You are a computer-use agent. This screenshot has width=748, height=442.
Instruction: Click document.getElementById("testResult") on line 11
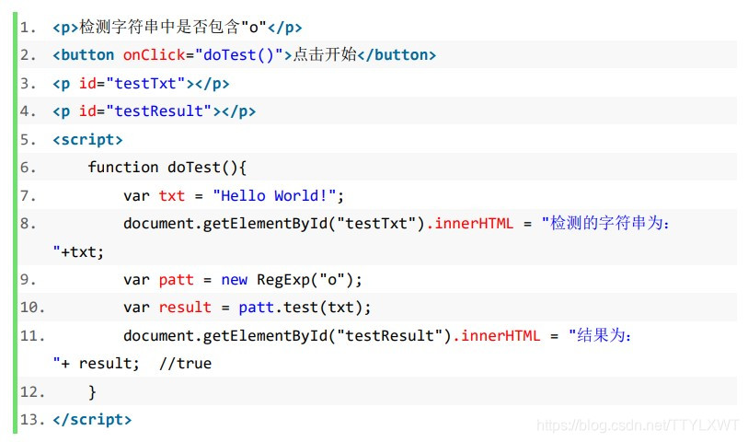pyautogui.click(x=288, y=335)
